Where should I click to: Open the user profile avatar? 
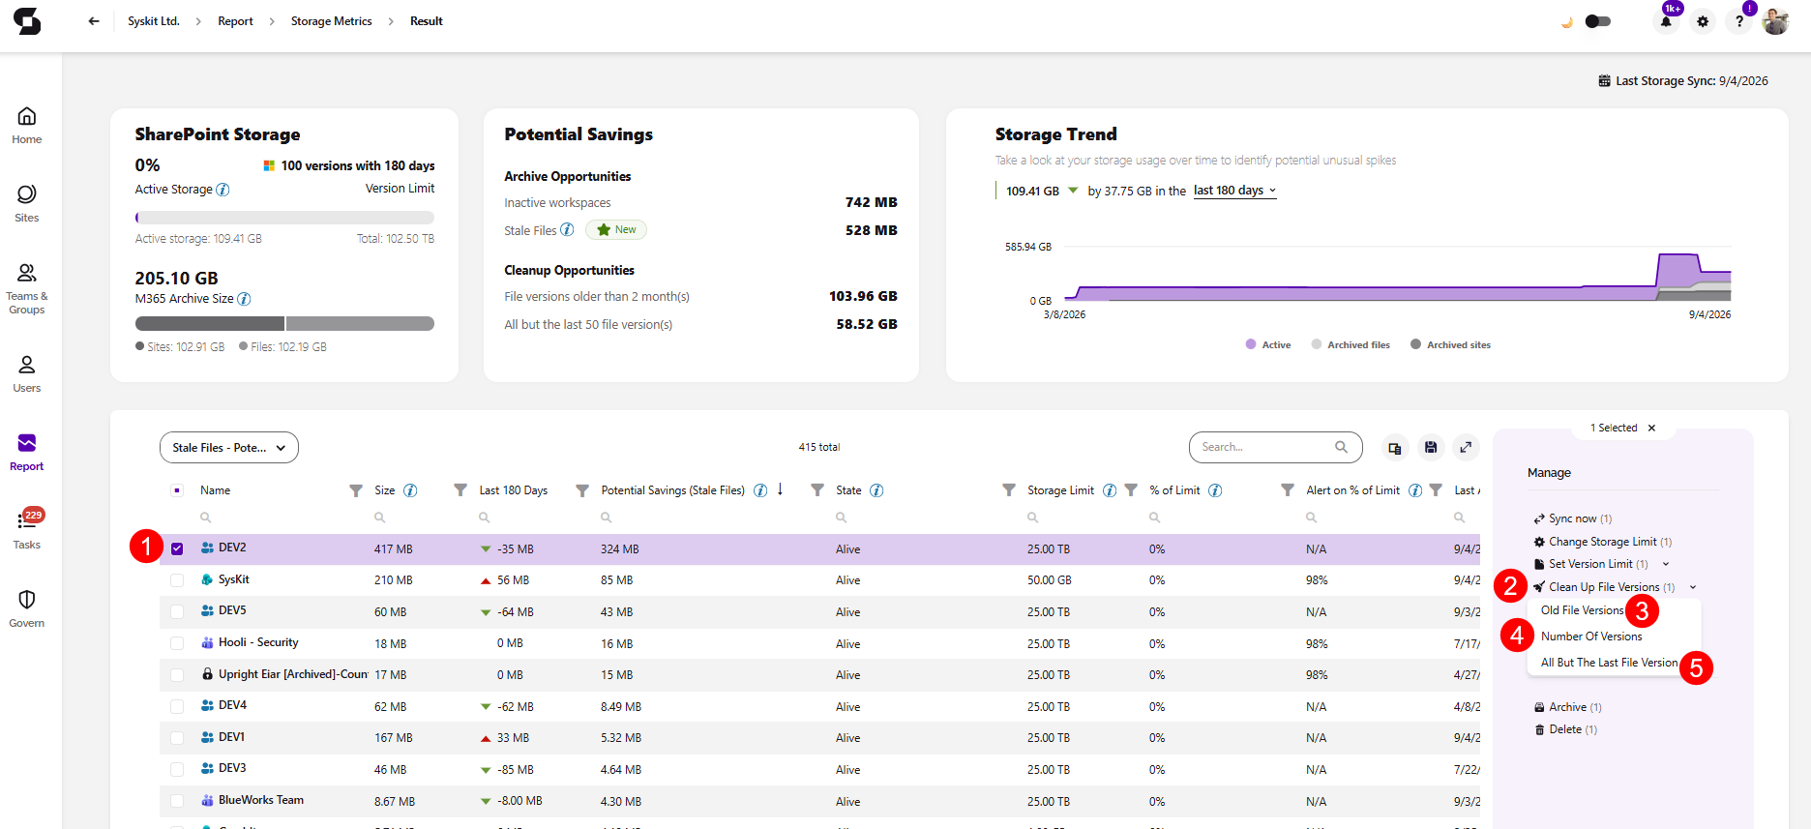coord(1776,21)
